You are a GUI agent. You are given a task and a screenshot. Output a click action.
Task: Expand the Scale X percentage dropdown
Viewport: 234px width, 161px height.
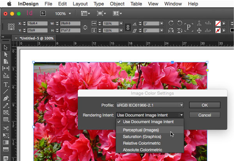click(121, 23)
